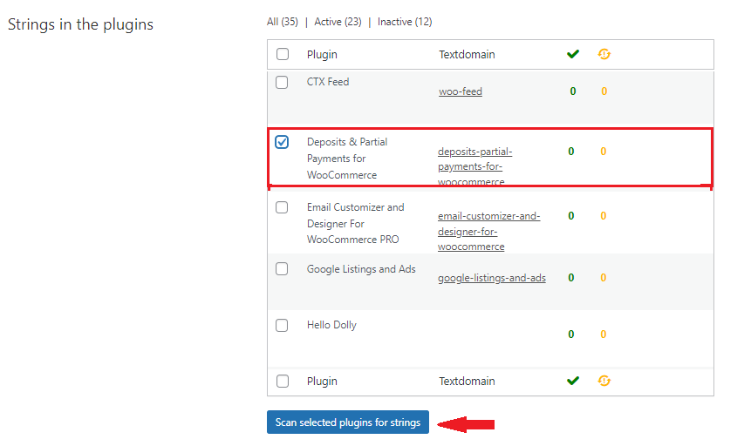Click the Hello Dolly plugin name
The height and width of the screenshot is (446, 744).
click(331, 325)
